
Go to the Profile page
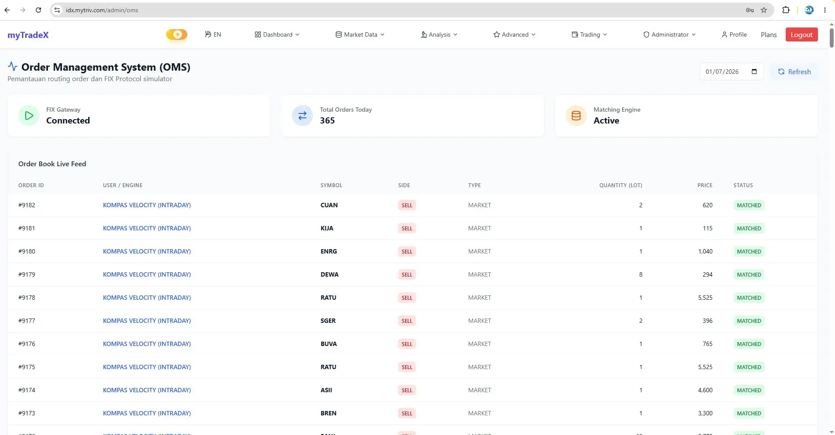[734, 34]
